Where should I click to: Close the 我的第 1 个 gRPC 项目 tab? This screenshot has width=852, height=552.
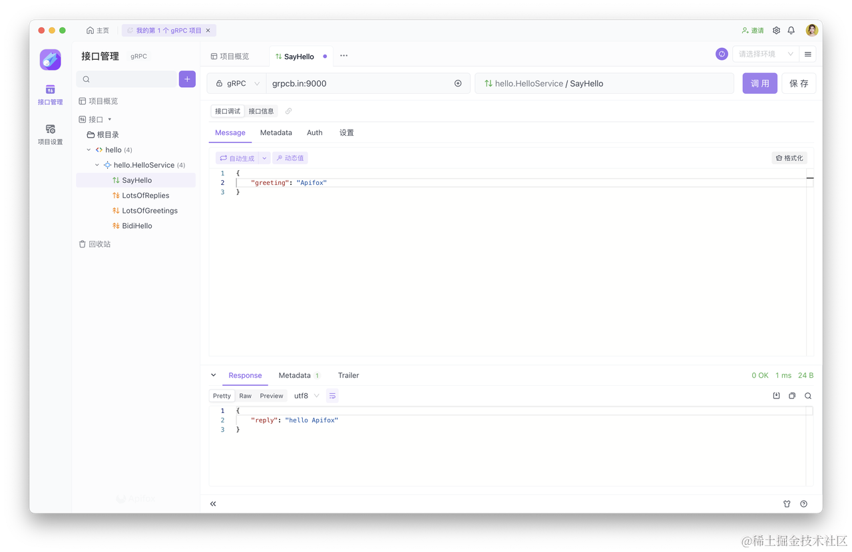coord(208,31)
